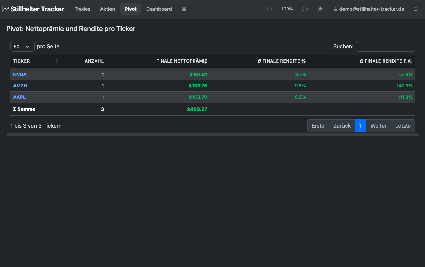The width and height of the screenshot is (425, 267).
Task: Focus the Suchen search field
Action: [385, 46]
